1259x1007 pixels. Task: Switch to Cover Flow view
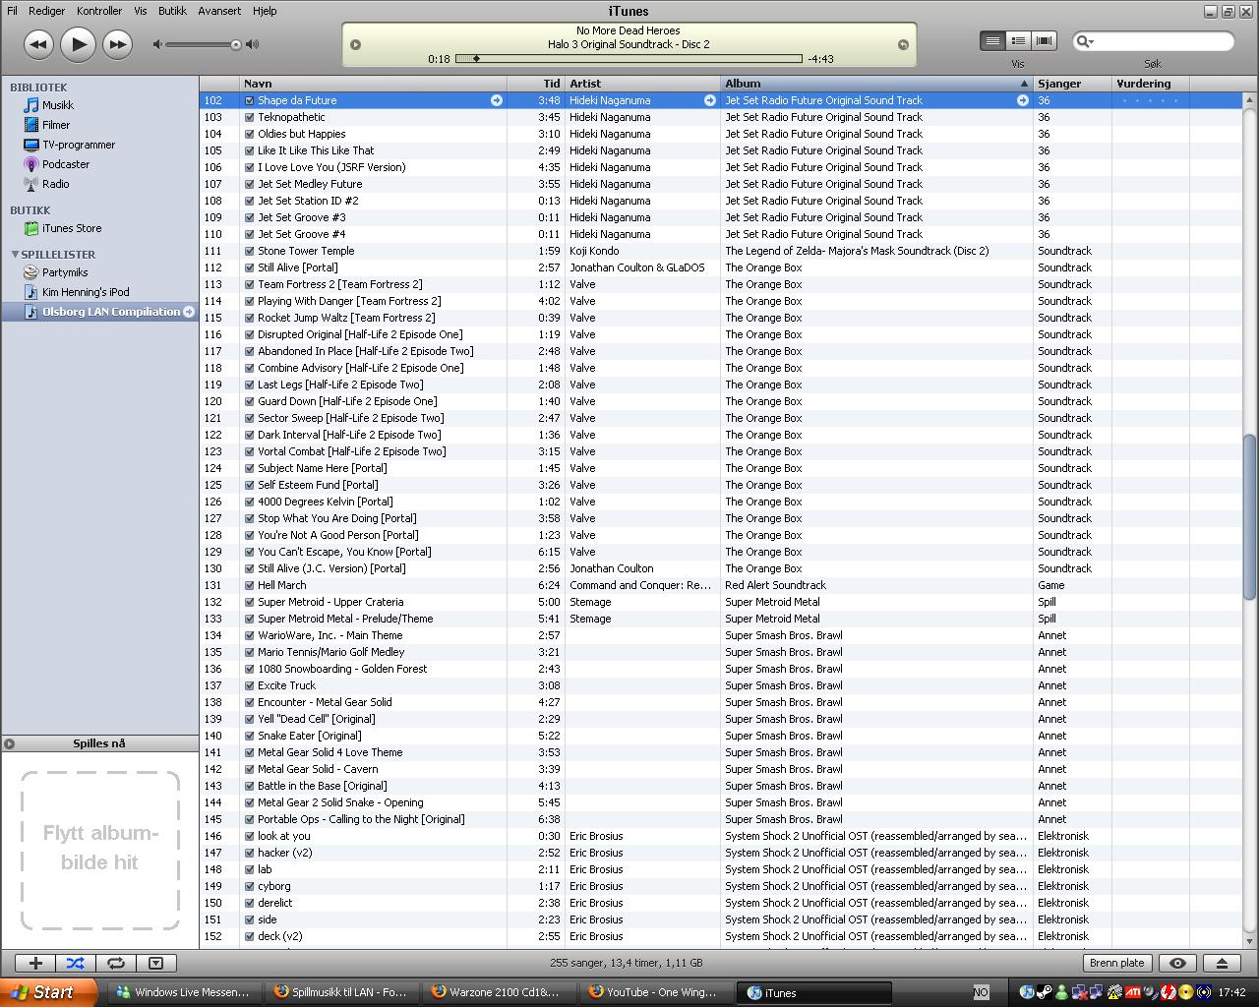point(1045,41)
